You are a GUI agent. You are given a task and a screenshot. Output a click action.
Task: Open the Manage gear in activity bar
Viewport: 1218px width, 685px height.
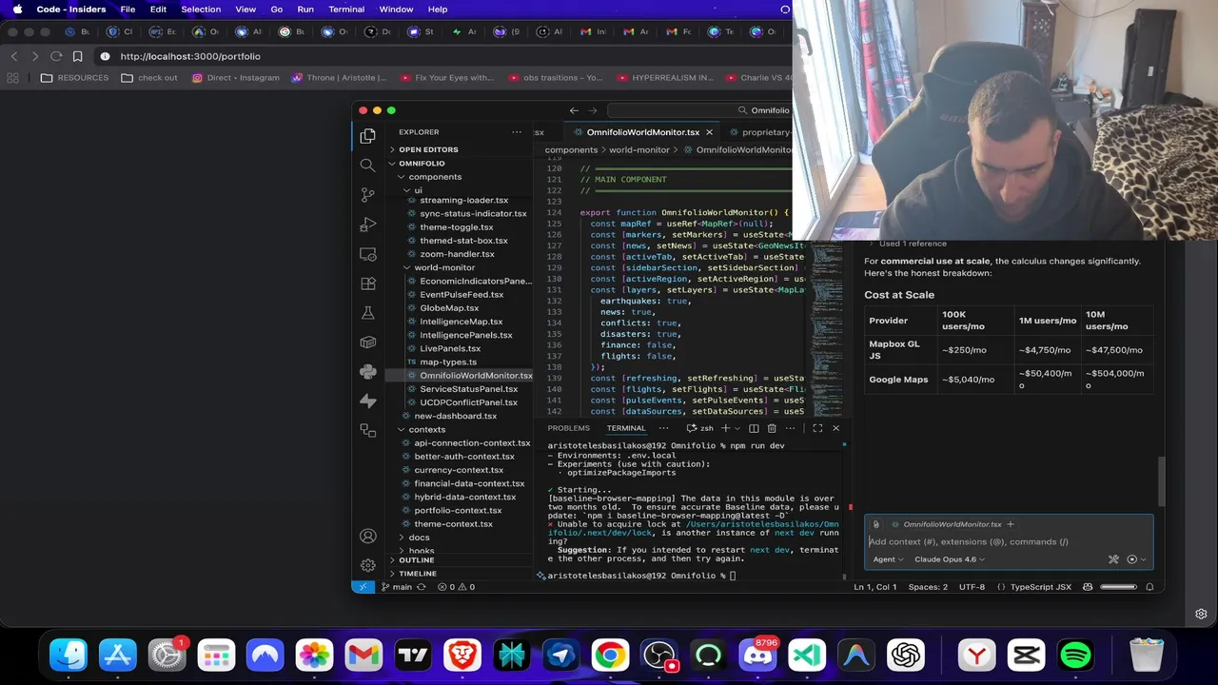pos(368,565)
